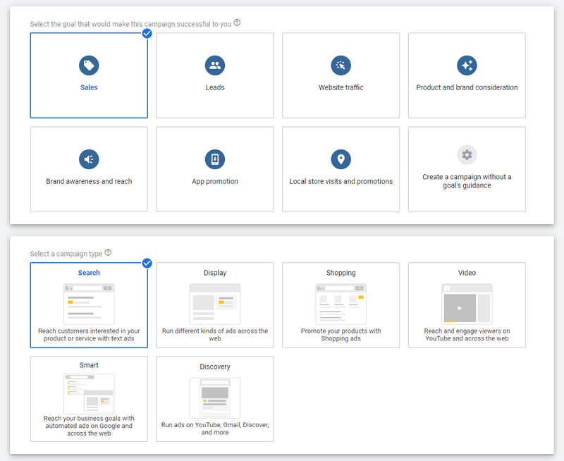
Task: Click the checkmark badge on the Sales card
Action: point(147,33)
